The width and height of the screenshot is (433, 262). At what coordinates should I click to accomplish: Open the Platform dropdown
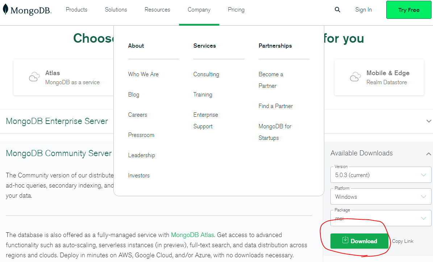(x=381, y=197)
